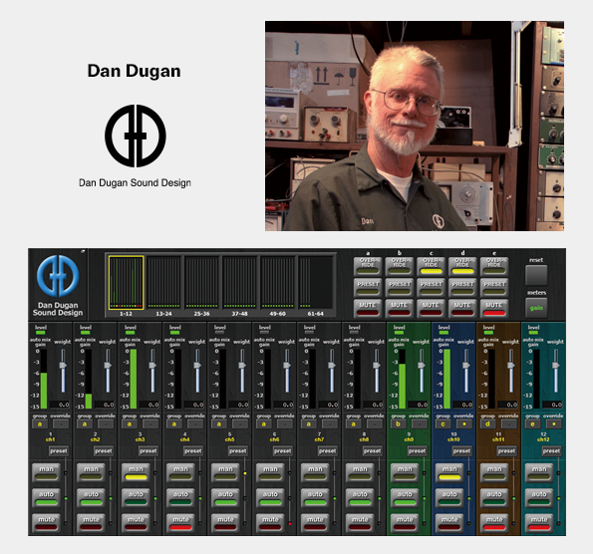Screen dimensions: 593x554
Task: Click the ch3 auto mix gain meter
Action: pyautogui.click(x=134, y=379)
